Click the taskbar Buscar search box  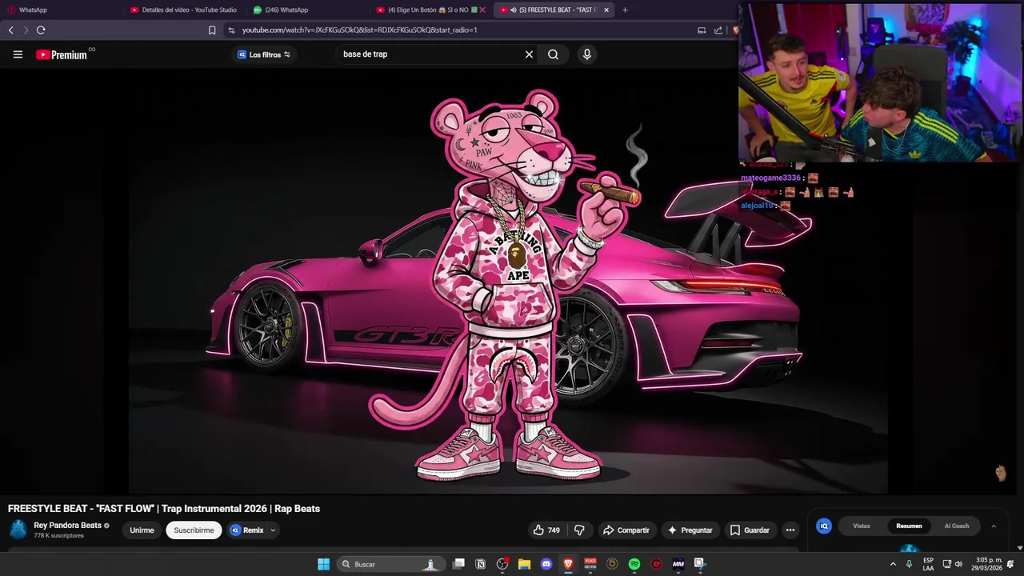pos(390,564)
